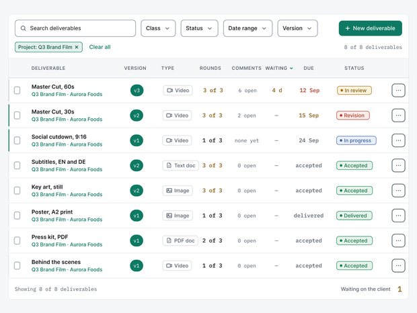Sort by the Rounds column header
This screenshot has height=313, width=417.
[x=211, y=69]
